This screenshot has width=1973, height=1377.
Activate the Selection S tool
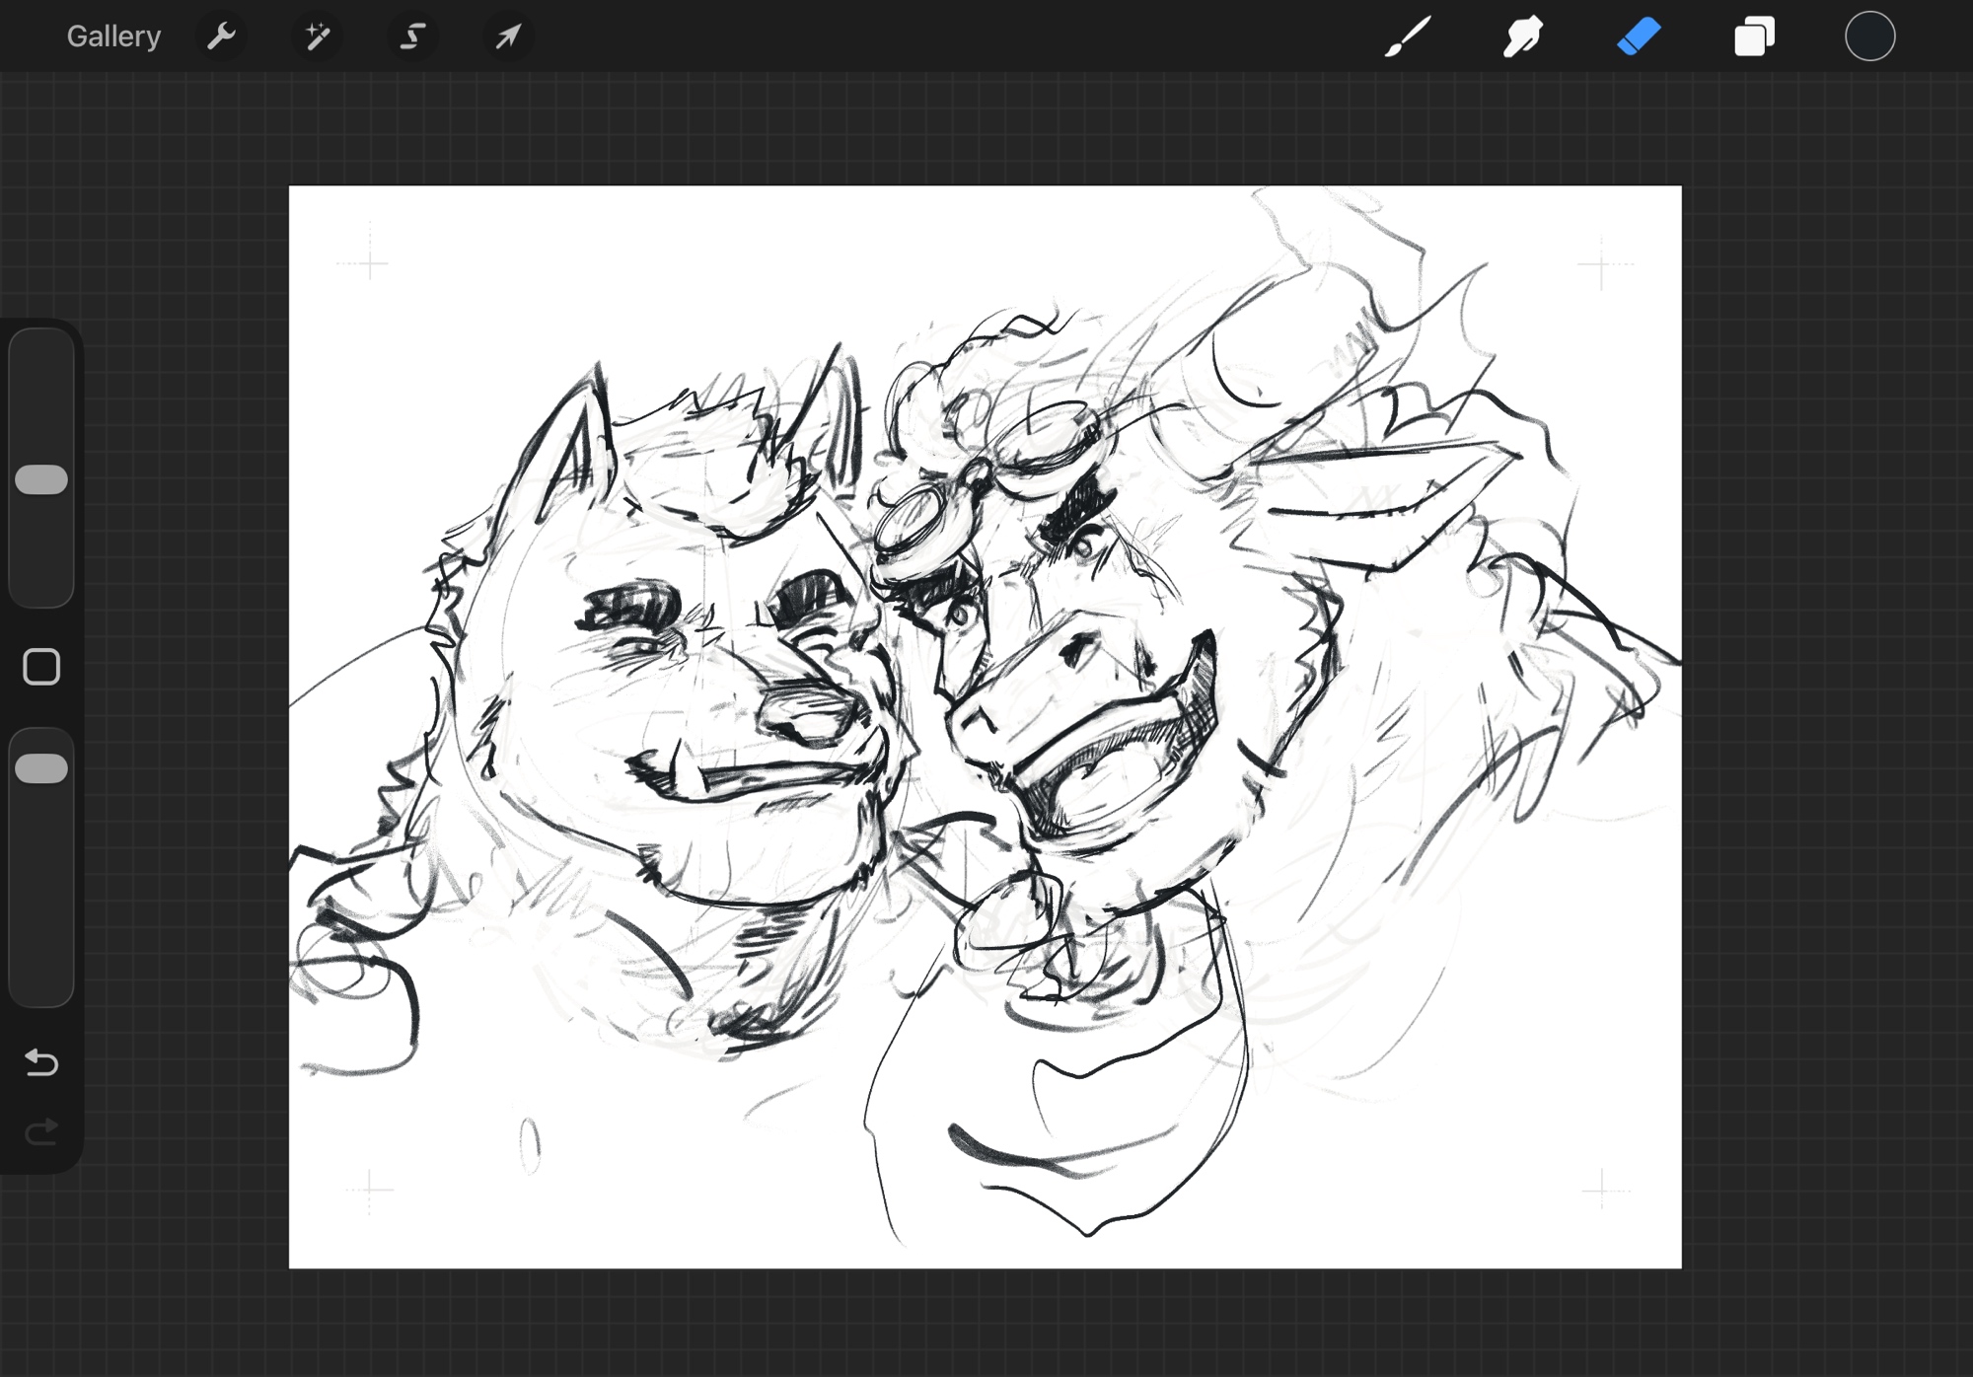coord(412,36)
